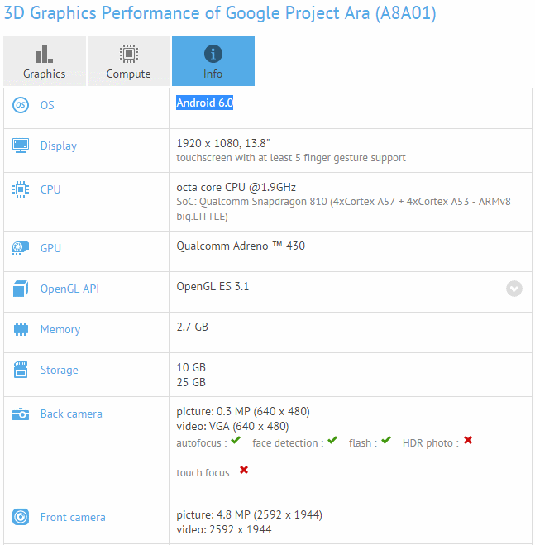Click the OS label

click(x=47, y=105)
